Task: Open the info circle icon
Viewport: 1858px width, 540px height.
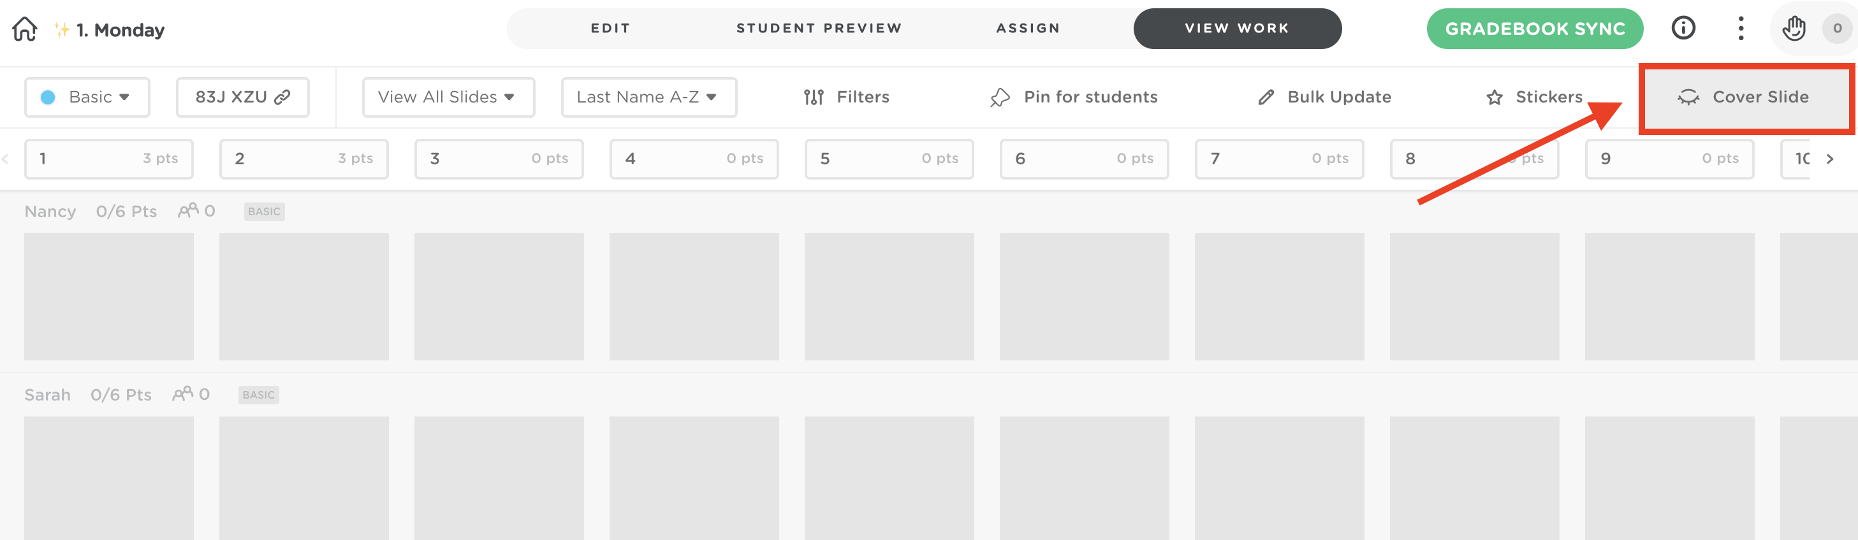Action: [x=1683, y=29]
